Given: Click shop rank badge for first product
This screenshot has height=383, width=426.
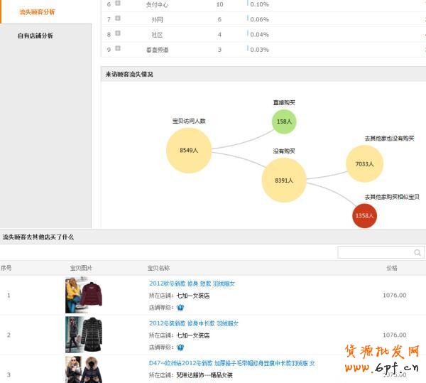Looking at the screenshot, I should coord(180,308).
